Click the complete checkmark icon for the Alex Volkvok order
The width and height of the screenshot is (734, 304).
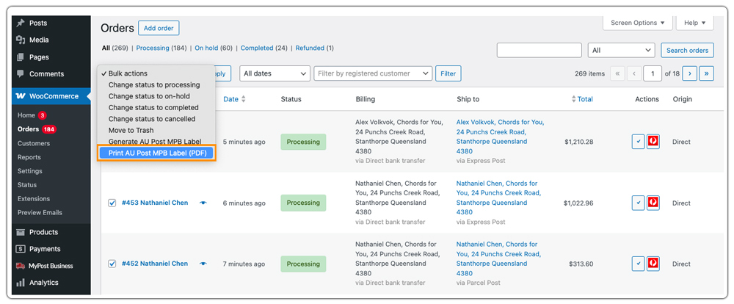pos(638,142)
